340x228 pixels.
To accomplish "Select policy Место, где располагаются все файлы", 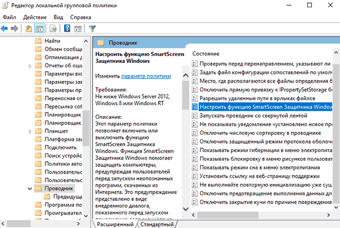I will 262,81.
